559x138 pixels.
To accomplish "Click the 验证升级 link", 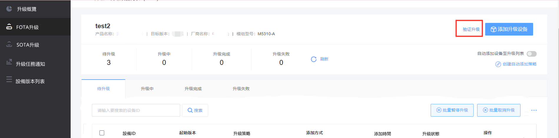I will [471, 29].
